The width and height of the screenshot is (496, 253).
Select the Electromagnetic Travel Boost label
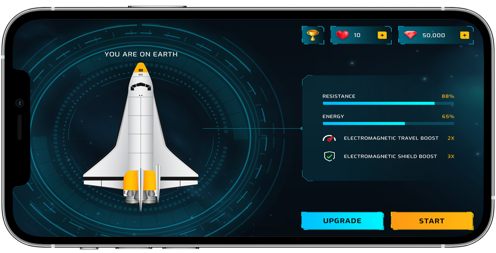(391, 138)
